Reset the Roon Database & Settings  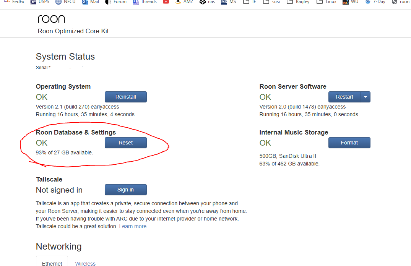[x=125, y=143]
